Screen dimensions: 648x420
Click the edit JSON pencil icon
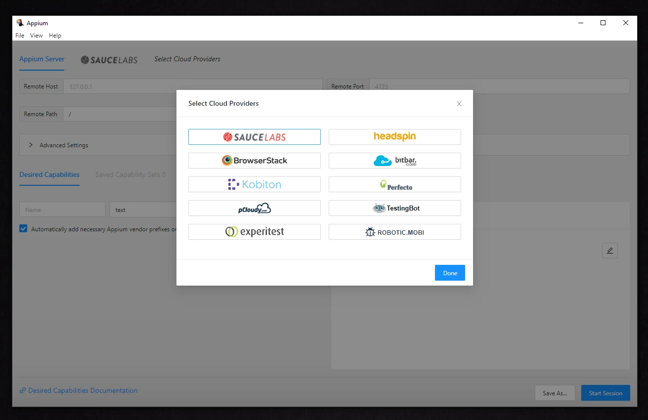[x=610, y=251]
